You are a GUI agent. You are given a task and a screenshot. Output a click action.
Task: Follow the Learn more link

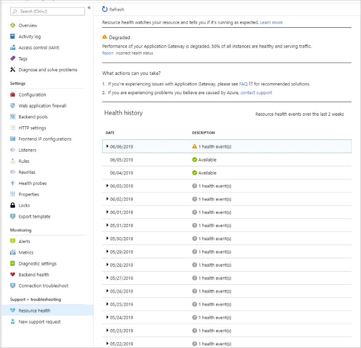point(271,22)
